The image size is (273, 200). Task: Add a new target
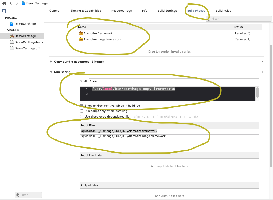coord(3,195)
